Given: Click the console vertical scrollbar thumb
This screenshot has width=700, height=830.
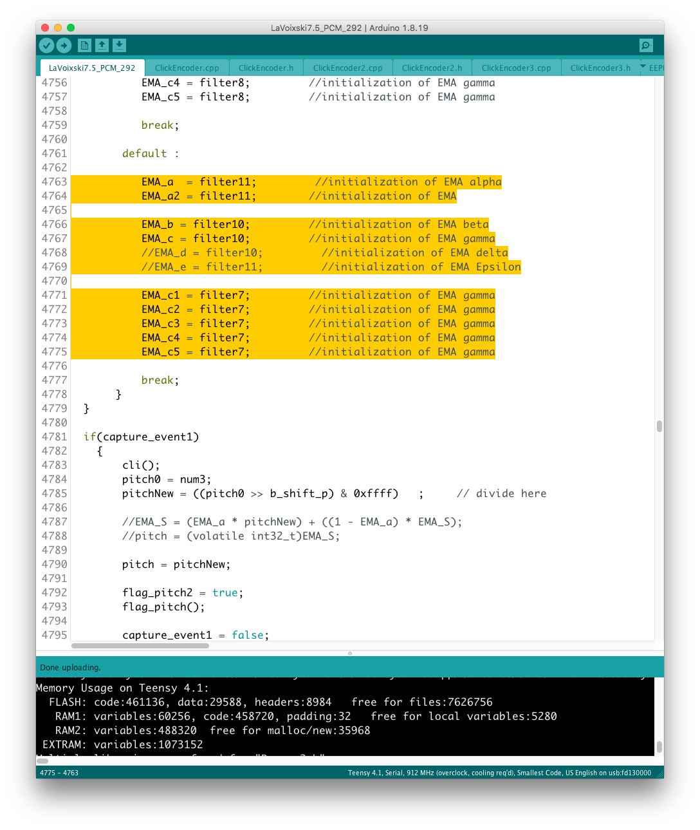Looking at the screenshot, I should pyautogui.click(x=659, y=747).
